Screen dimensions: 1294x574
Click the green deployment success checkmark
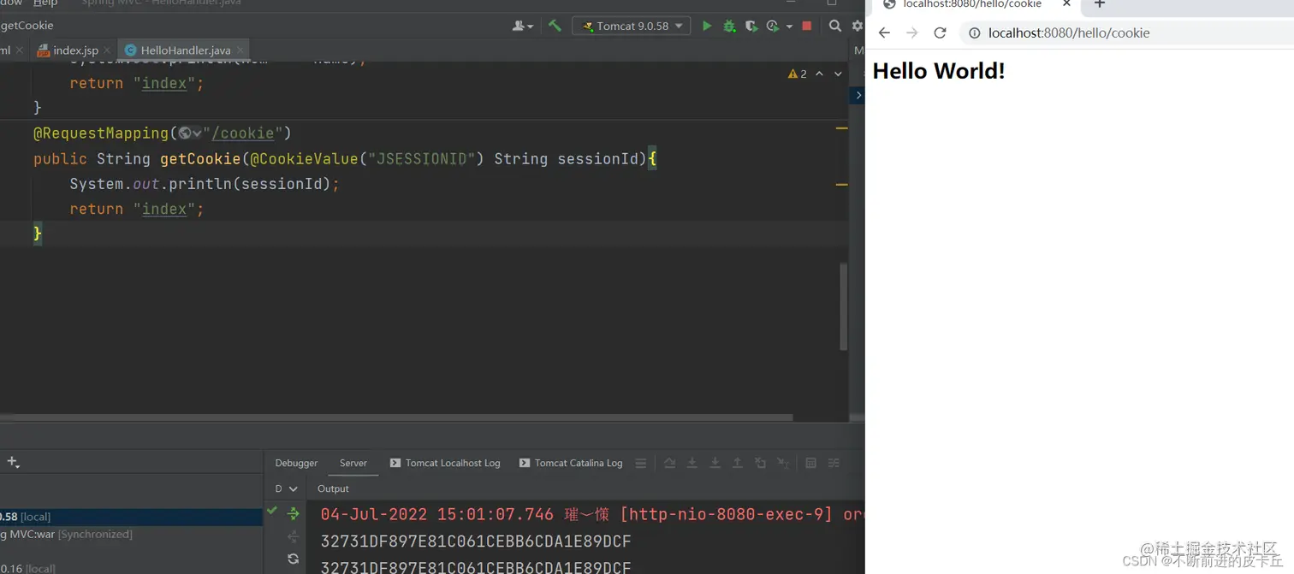click(x=272, y=511)
